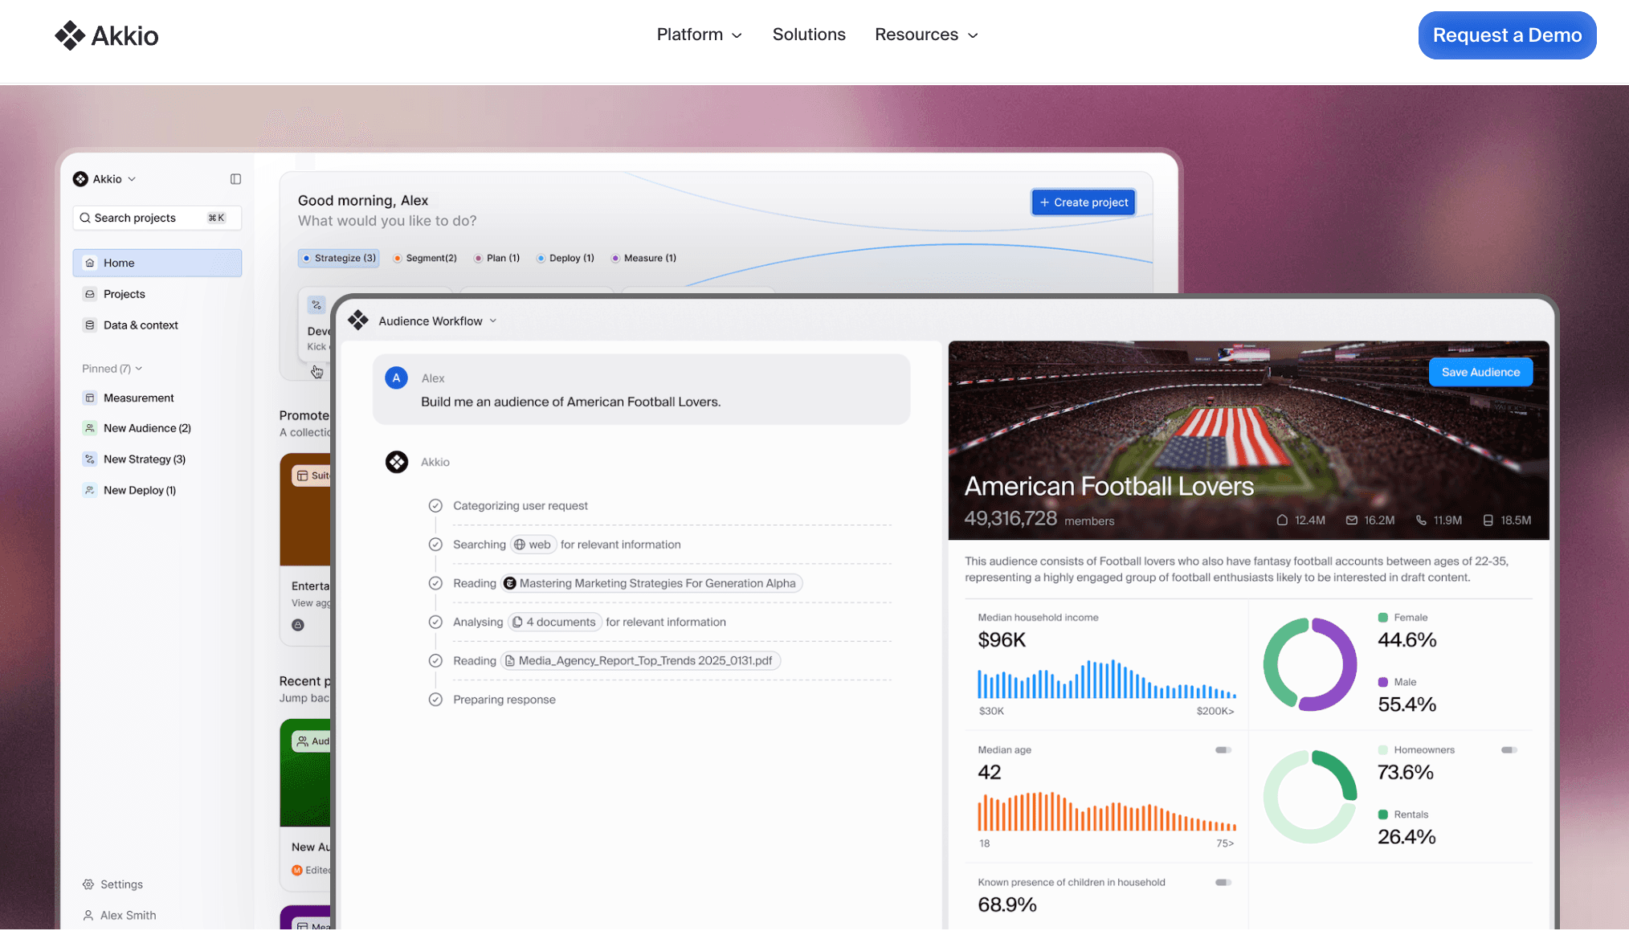Expand the Audience Workflow dropdown
Viewport: 1629px width, 935px height.
493,321
